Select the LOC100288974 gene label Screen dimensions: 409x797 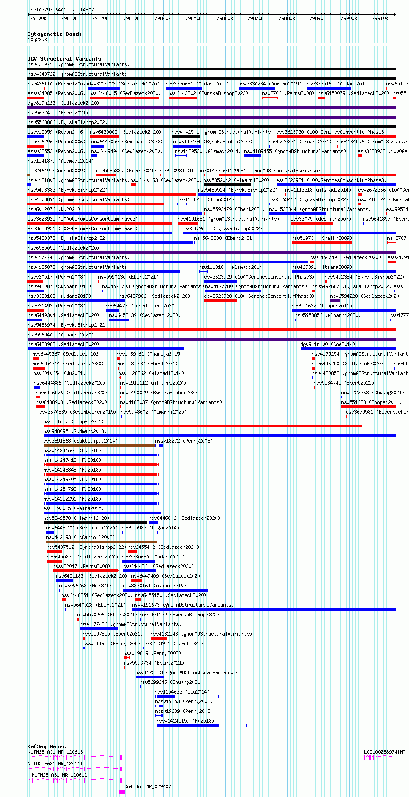coord(386,752)
